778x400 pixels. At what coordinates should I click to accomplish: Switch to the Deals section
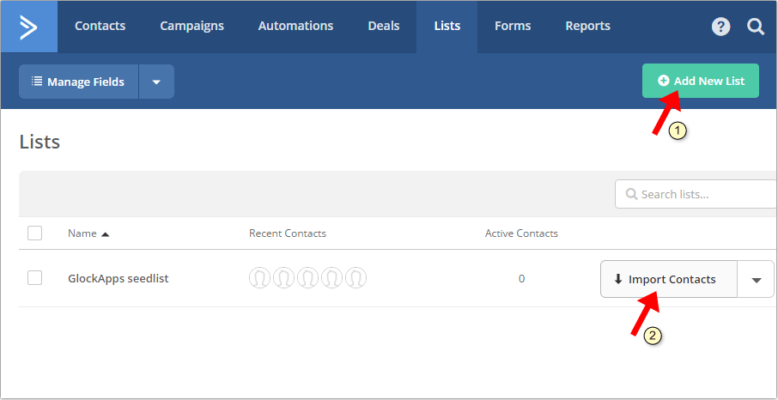384,26
